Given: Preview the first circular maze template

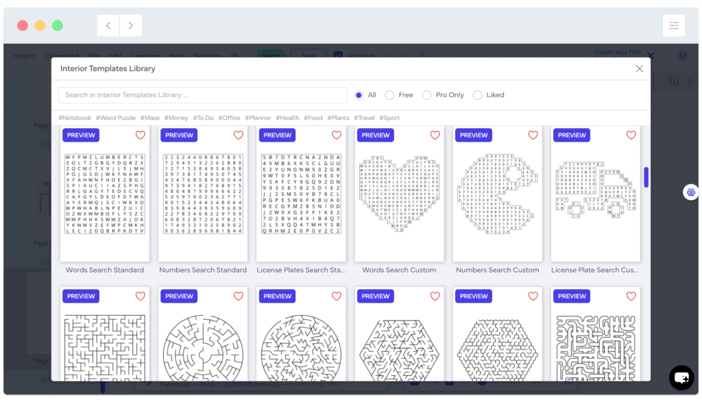Looking at the screenshot, I should [179, 296].
